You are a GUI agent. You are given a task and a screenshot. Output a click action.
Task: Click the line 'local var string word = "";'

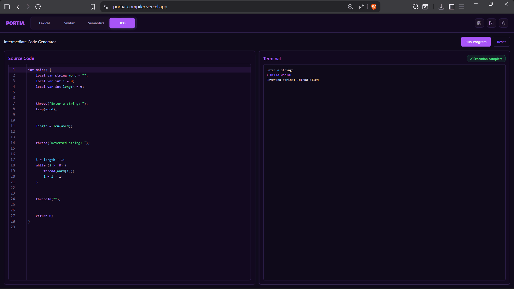tap(62, 75)
